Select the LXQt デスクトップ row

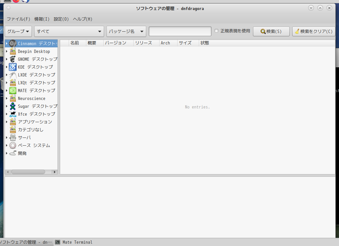click(31, 83)
